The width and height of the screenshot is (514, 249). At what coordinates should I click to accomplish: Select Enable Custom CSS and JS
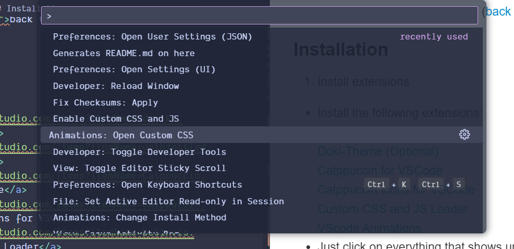pos(261,119)
